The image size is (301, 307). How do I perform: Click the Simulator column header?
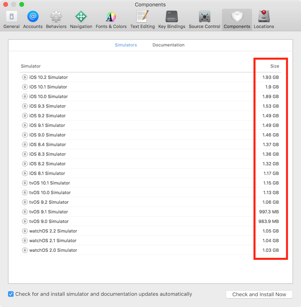pos(31,66)
